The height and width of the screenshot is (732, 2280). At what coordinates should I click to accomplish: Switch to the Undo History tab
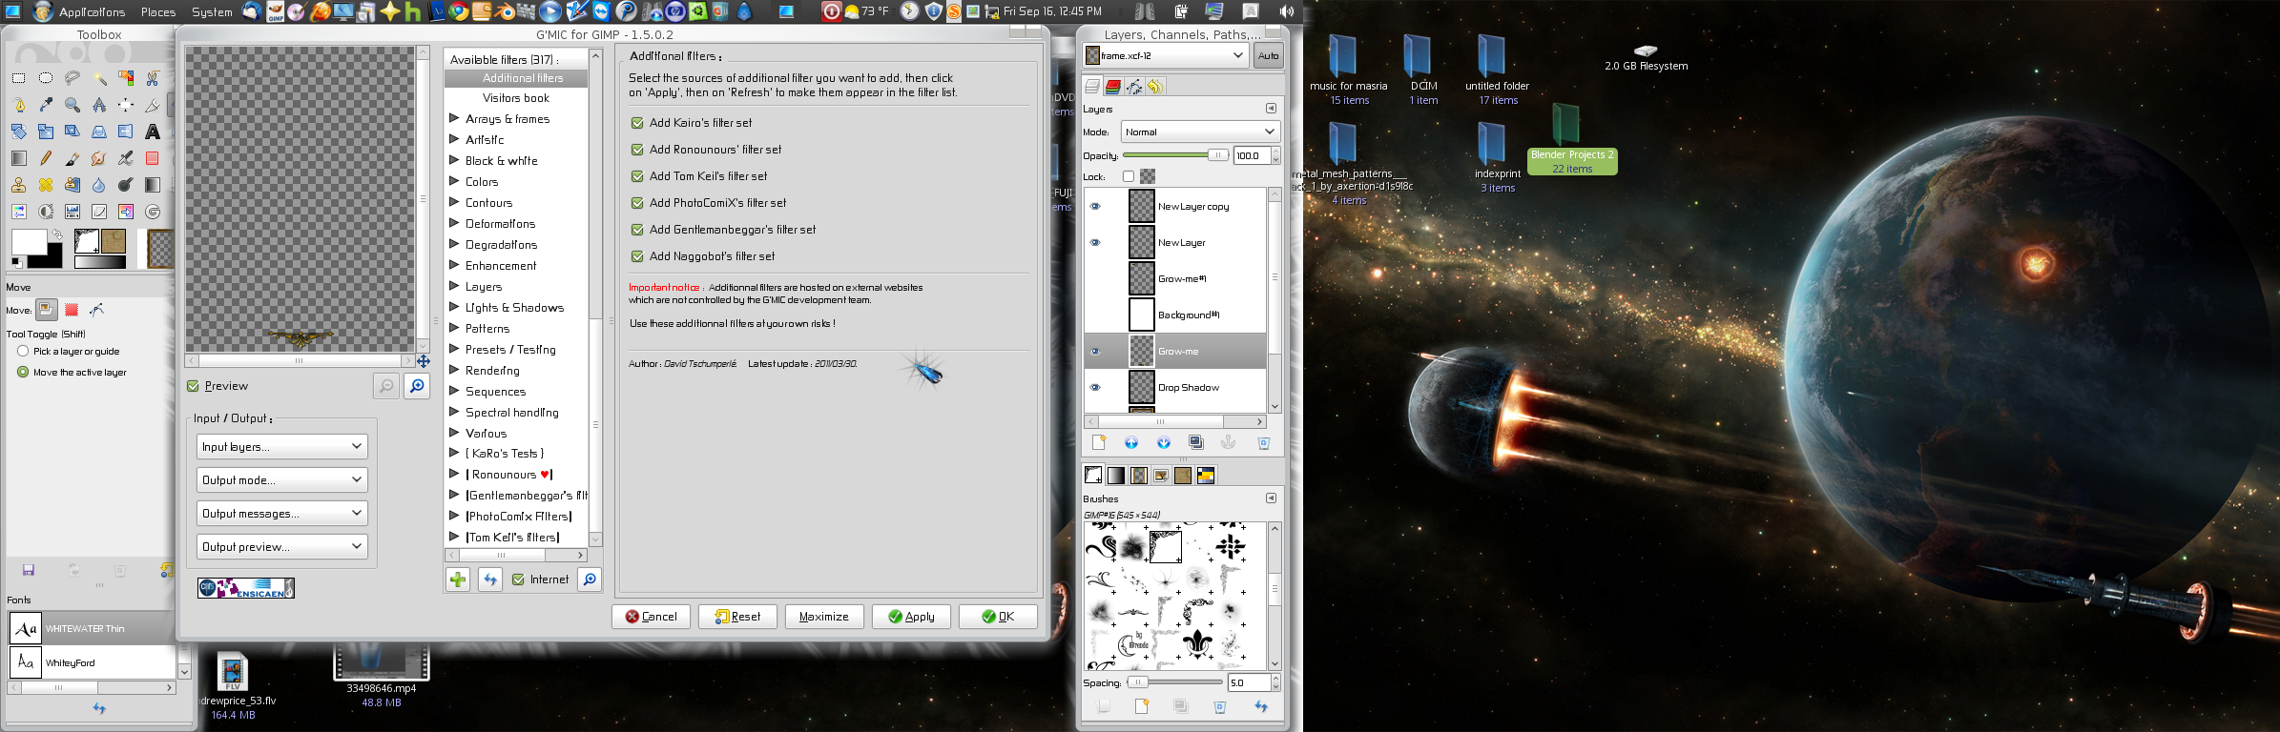point(1154,87)
